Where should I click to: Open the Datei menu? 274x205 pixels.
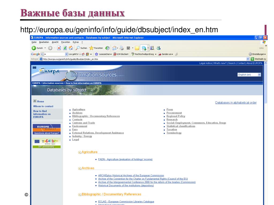(x=34, y=42)
